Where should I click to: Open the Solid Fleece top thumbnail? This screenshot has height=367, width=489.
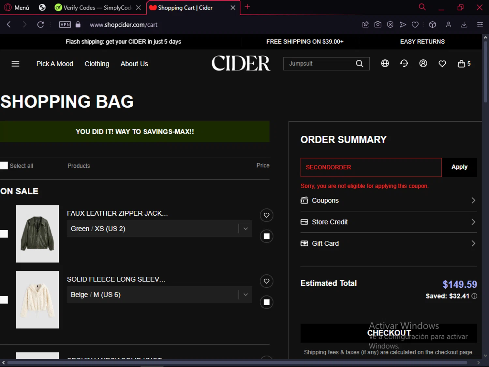(37, 299)
